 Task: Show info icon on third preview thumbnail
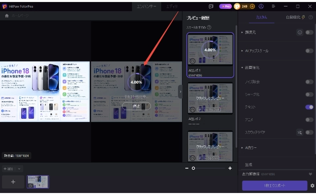[192, 158]
